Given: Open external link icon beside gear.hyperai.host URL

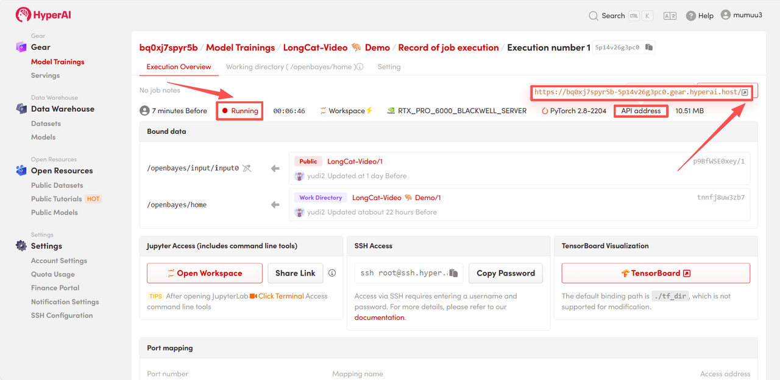Looking at the screenshot, I should (745, 92).
